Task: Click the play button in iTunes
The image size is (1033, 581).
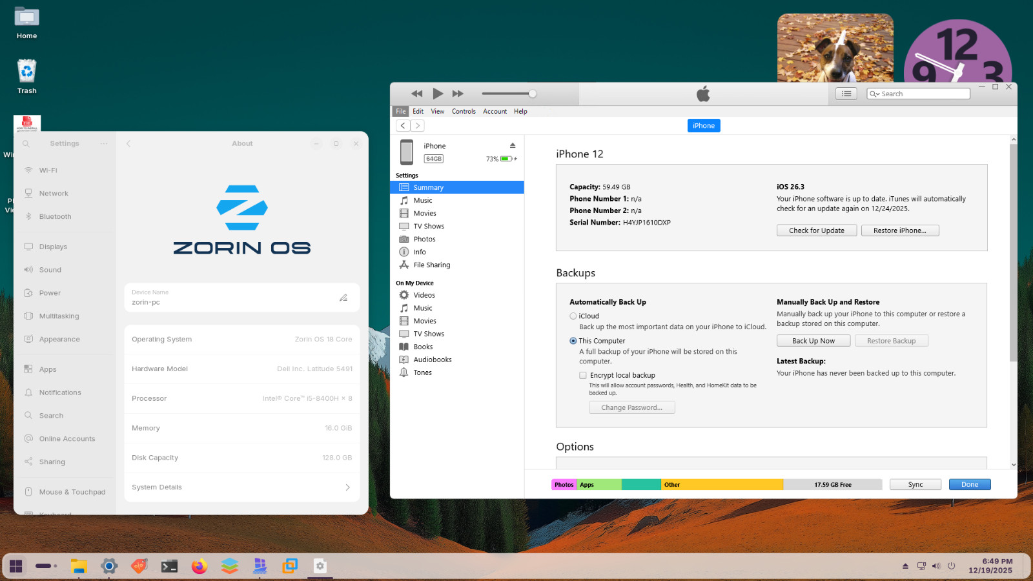Action: coord(438,94)
